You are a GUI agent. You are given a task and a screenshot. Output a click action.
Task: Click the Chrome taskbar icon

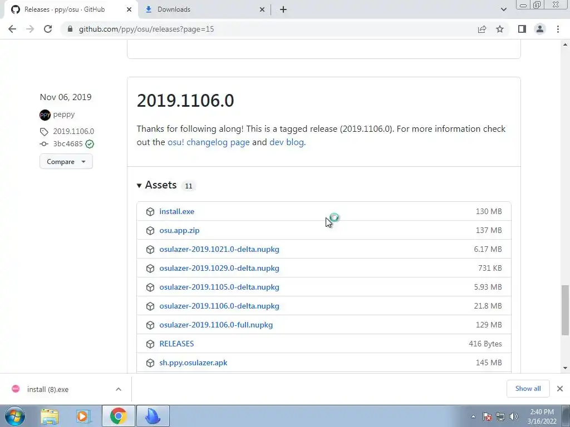coord(118,416)
